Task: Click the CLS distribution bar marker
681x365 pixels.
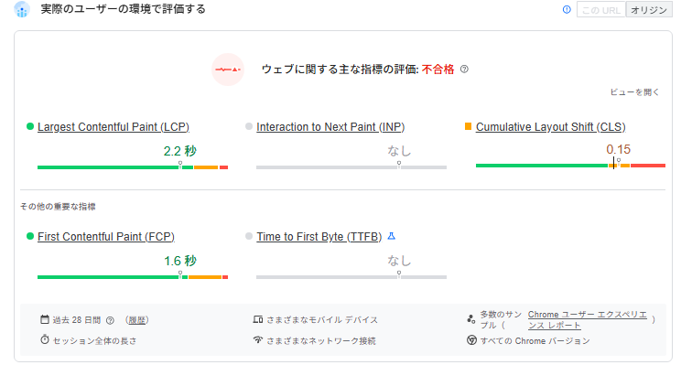Action: [613, 163]
